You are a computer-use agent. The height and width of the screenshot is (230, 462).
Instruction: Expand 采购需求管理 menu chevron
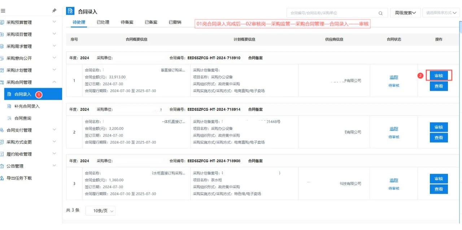55,46
